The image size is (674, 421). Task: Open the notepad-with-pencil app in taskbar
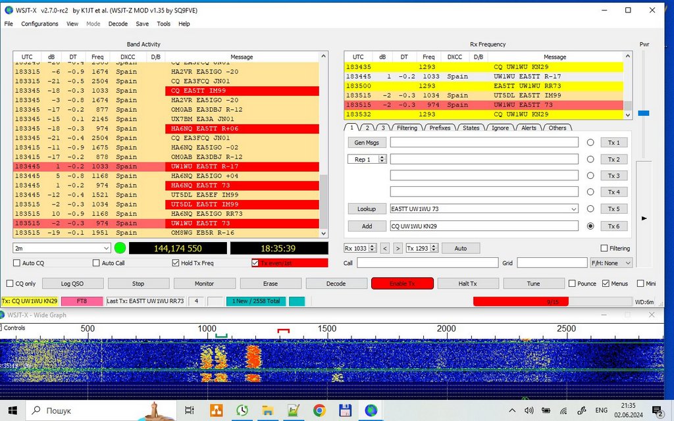(294, 410)
